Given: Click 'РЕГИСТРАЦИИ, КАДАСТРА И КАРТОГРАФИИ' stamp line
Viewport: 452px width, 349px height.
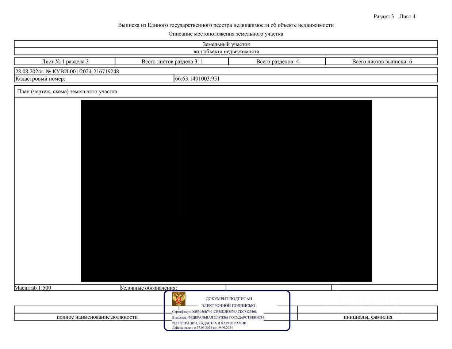Looking at the screenshot, I should point(209,323).
